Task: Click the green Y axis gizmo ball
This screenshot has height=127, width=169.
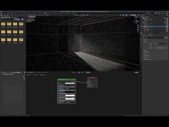Action: click(137, 21)
